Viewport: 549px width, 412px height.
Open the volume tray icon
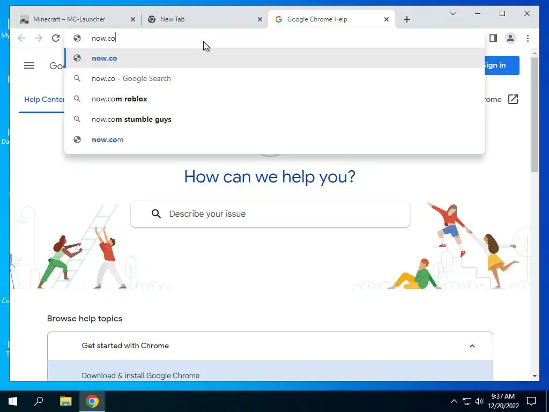pos(479,401)
